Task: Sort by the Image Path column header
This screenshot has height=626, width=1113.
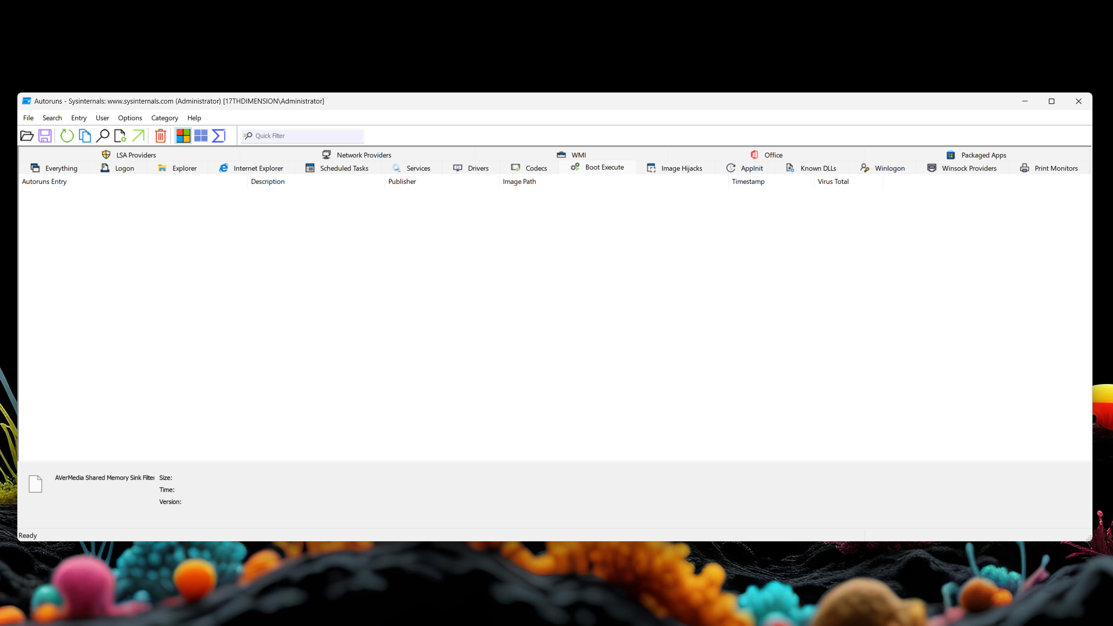Action: pyautogui.click(x=614, y=181)
